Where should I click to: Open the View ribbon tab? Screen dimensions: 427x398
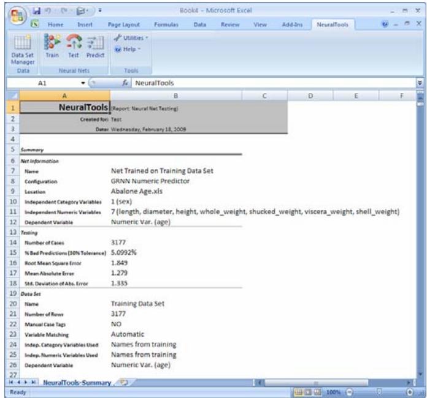tap(260, 24)
